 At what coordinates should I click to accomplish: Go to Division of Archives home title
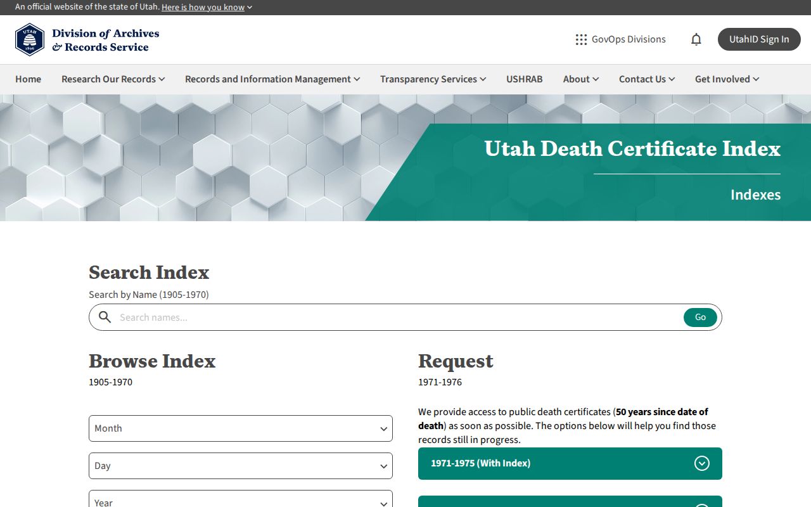tap(105, 40)
